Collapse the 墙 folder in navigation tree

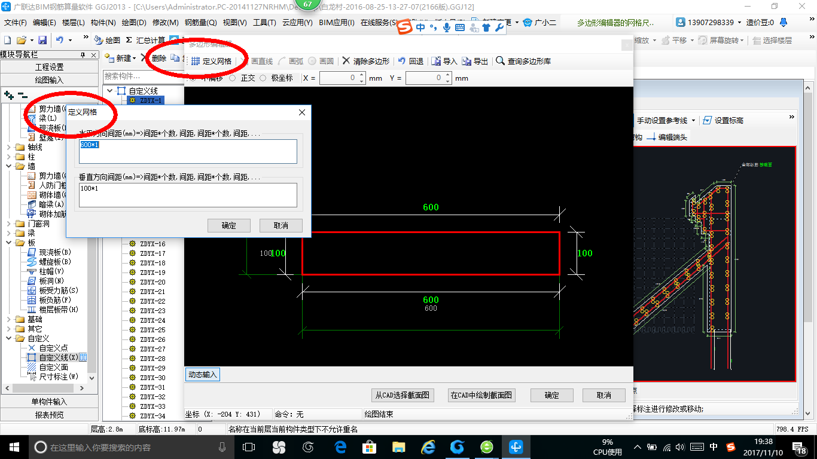pyautogui.click(x=8, y=166)
